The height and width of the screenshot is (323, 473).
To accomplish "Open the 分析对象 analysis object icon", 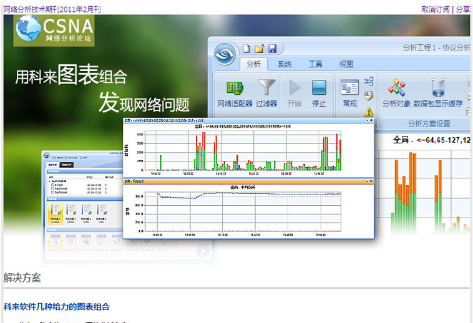I will [x=397, y=89].
